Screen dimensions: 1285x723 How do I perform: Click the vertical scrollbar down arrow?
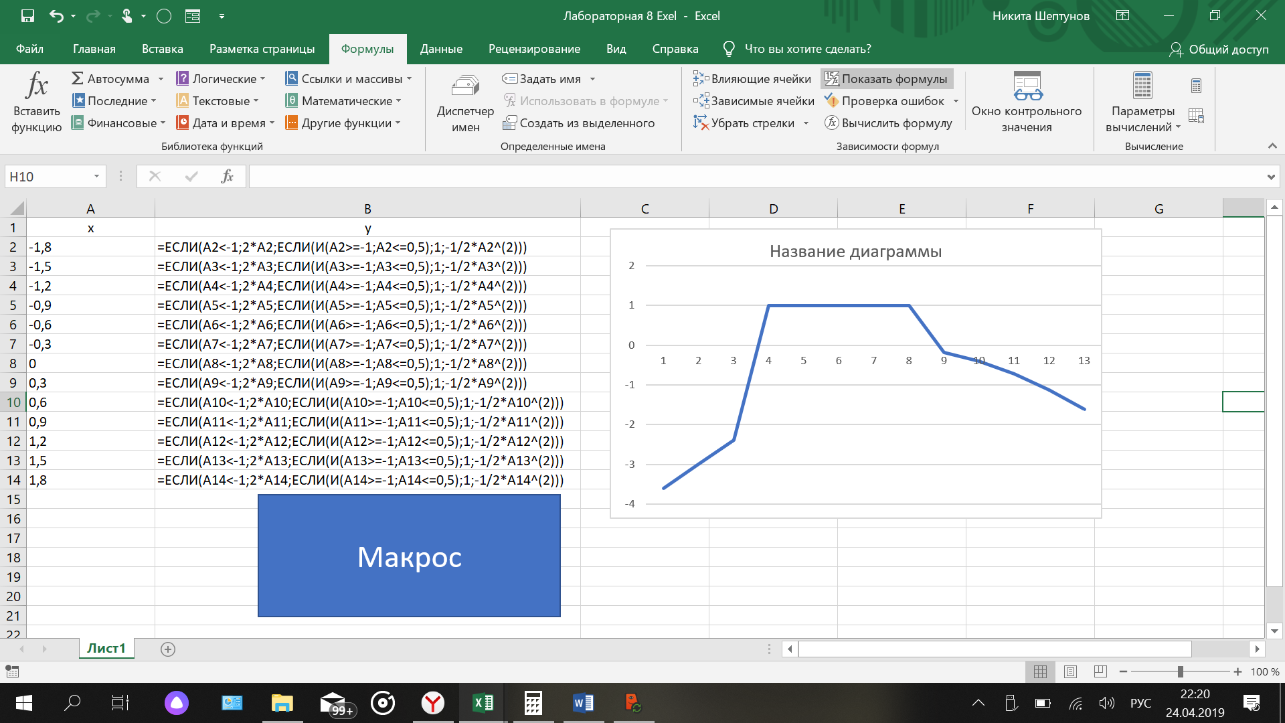(x=1274, y=631)
